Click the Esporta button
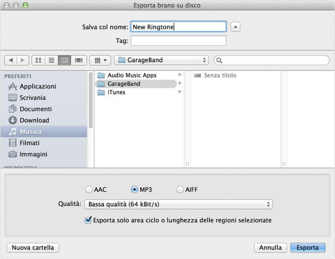Screen dimensions: 335x259 tap(308, 248)
